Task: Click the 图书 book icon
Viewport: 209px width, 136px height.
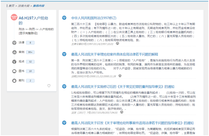Action: [14, 71]
